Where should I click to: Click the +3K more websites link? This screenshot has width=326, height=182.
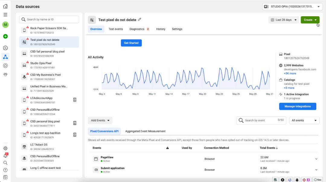(290, 74)
